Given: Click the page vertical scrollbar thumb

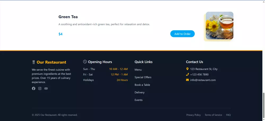Looking at the screenshot, I should tap(264, 105).
